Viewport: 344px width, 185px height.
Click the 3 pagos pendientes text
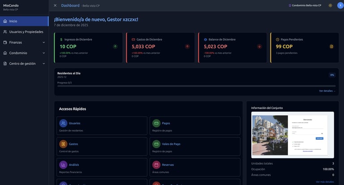[287, 53]
